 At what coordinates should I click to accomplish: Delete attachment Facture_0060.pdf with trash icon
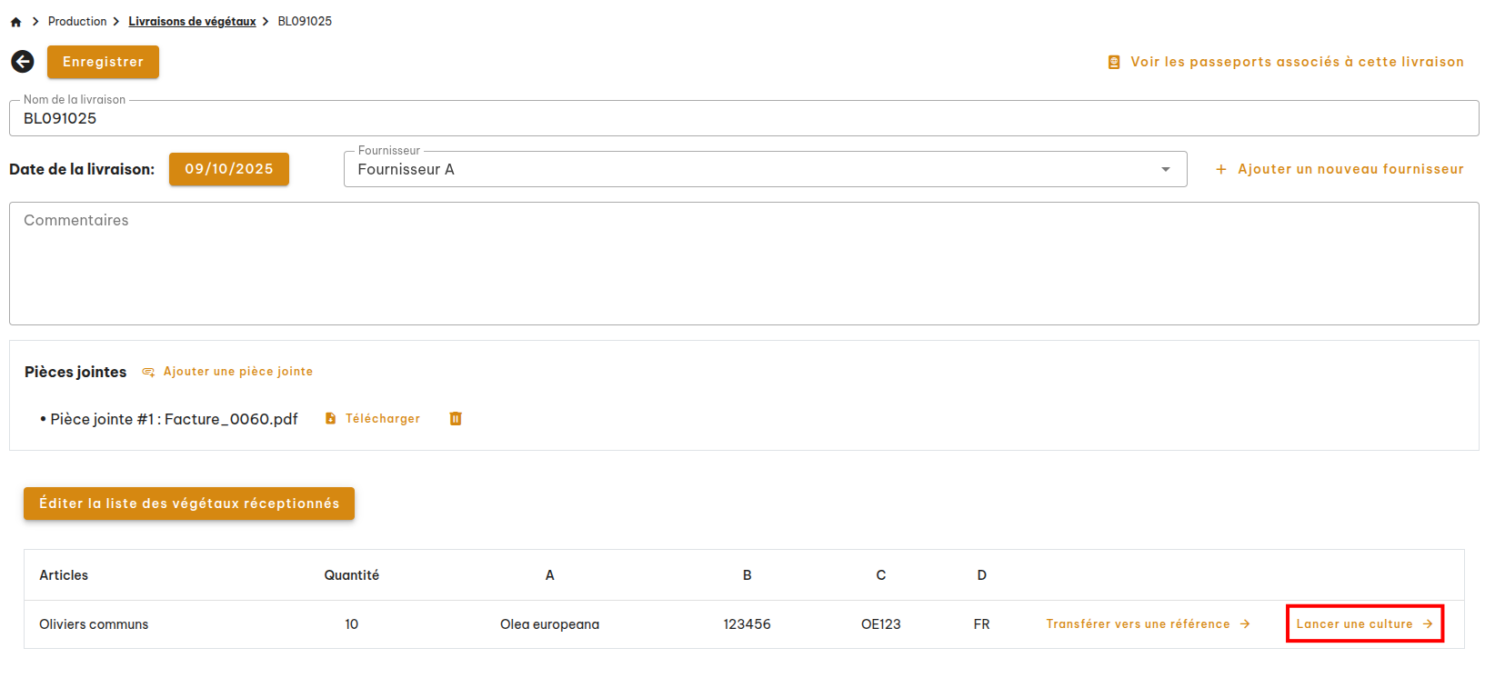[456, 418]
